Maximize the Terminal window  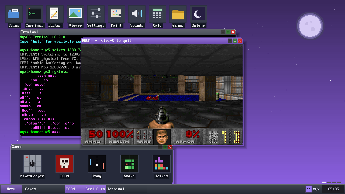point(228,32)
